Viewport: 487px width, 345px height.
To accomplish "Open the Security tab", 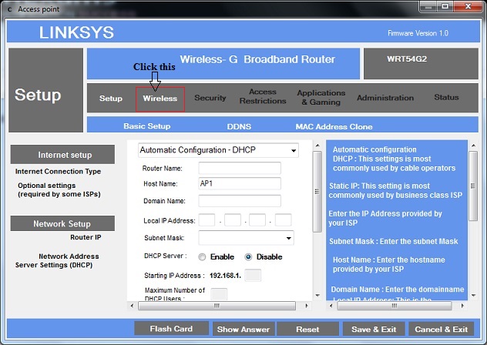I will [210, 98].
